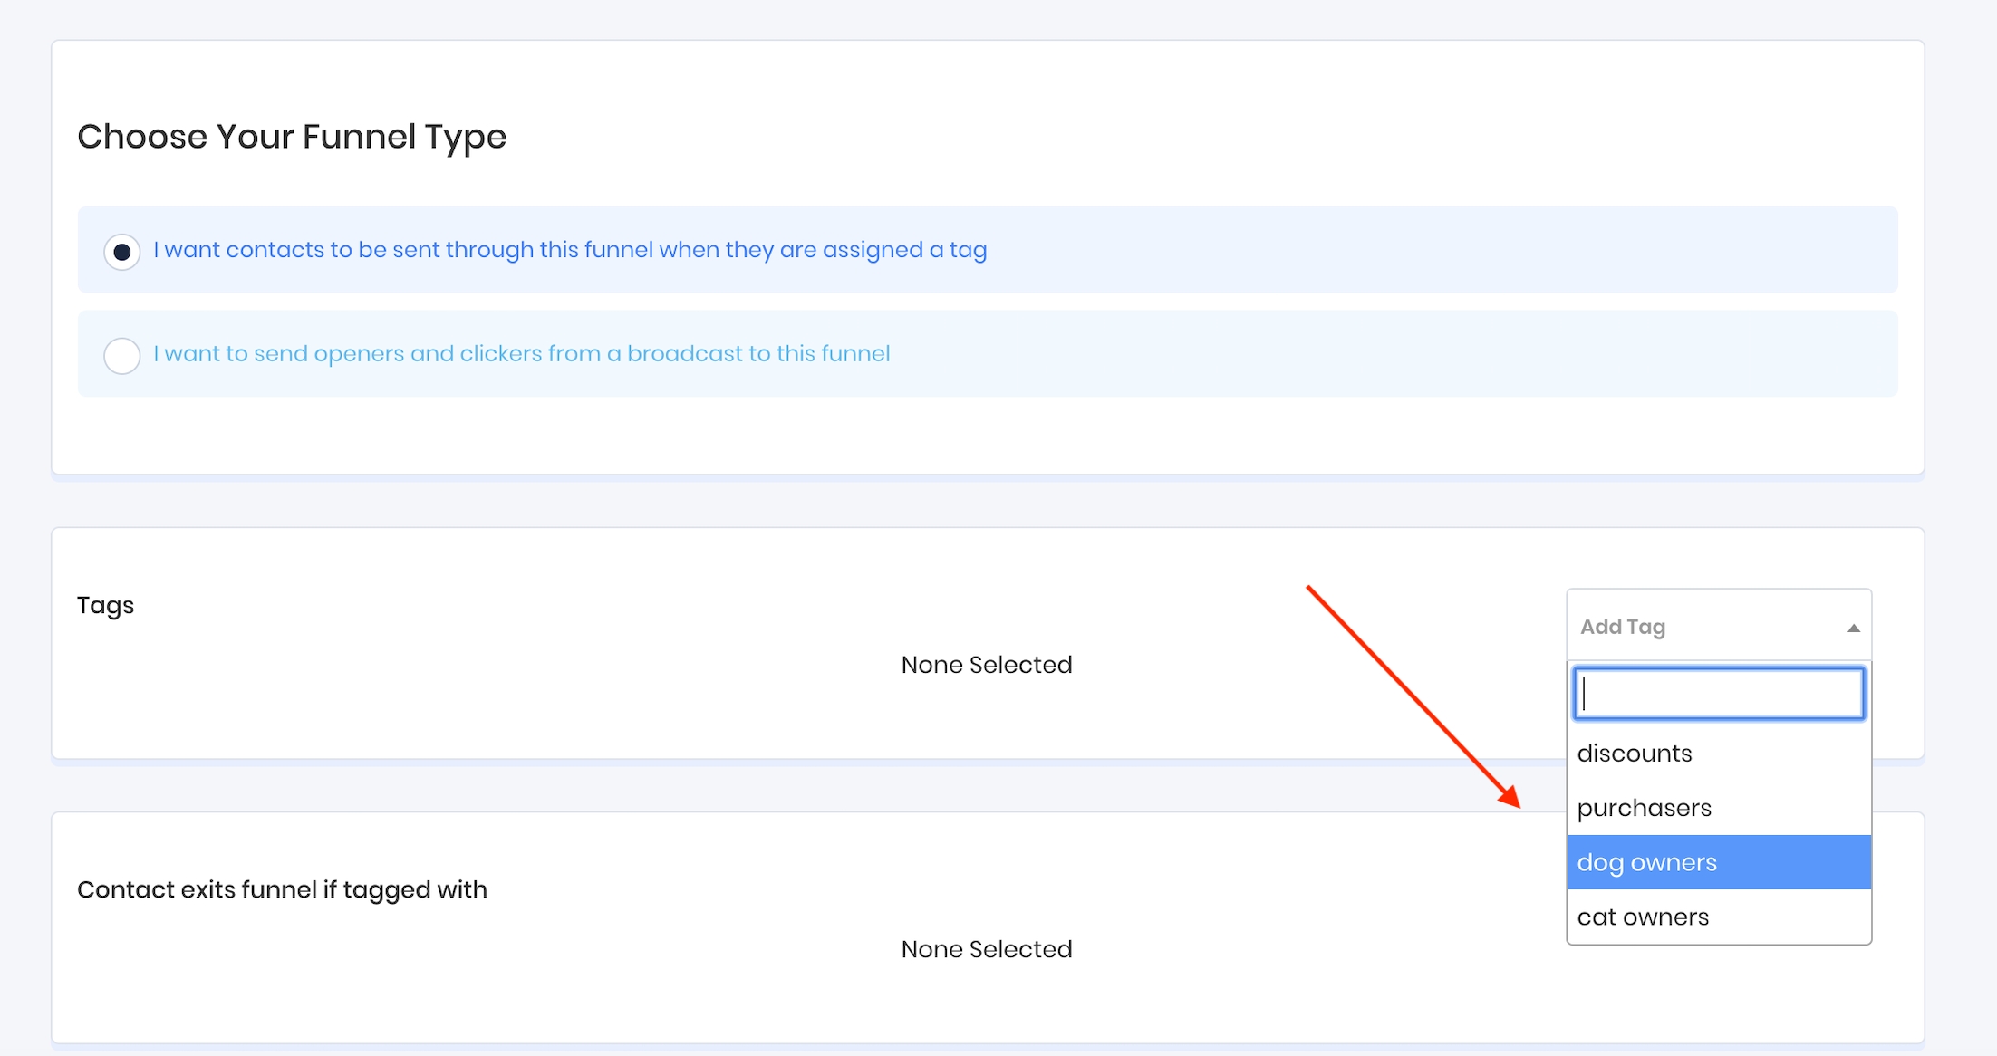Click 'Contact exits funnel if tagged with' label

pos(282,889)
